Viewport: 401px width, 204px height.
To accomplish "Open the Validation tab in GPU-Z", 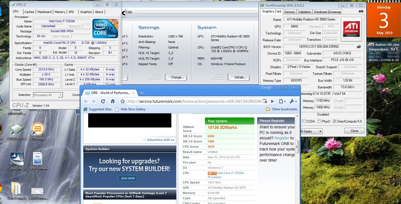I will click(304, 12).
